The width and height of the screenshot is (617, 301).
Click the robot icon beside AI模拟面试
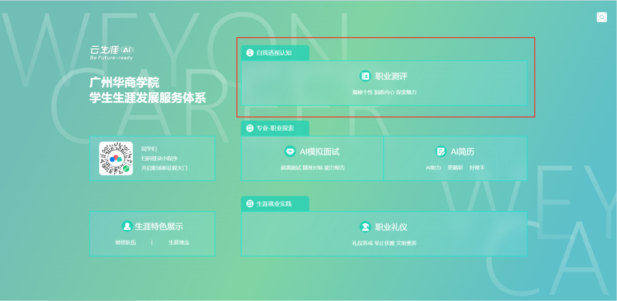tap(290, 152)
